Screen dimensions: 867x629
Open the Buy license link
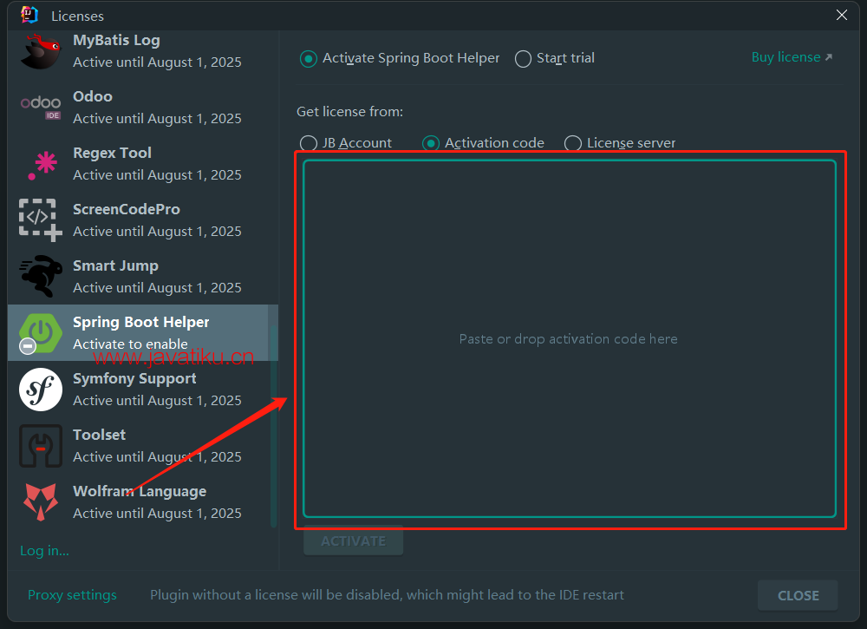[x=792, y=57]
